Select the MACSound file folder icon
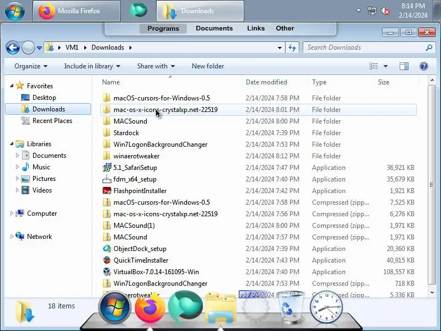 tap(106, 121)
